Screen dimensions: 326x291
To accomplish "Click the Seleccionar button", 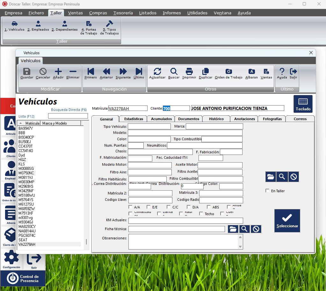I will [x=287, y=221].
